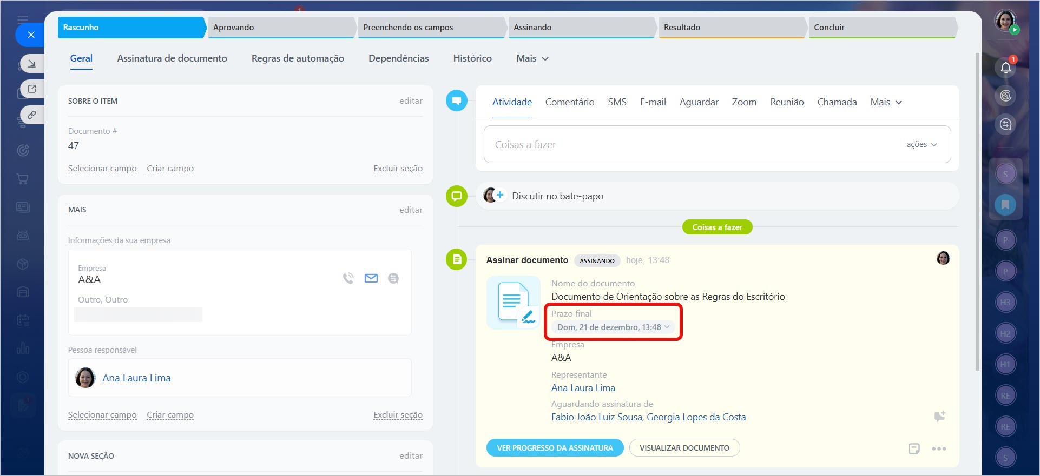Switch to Assinatura de documento tab
Viewport: 1040px width, 476px height.
[x=172, y=58]
